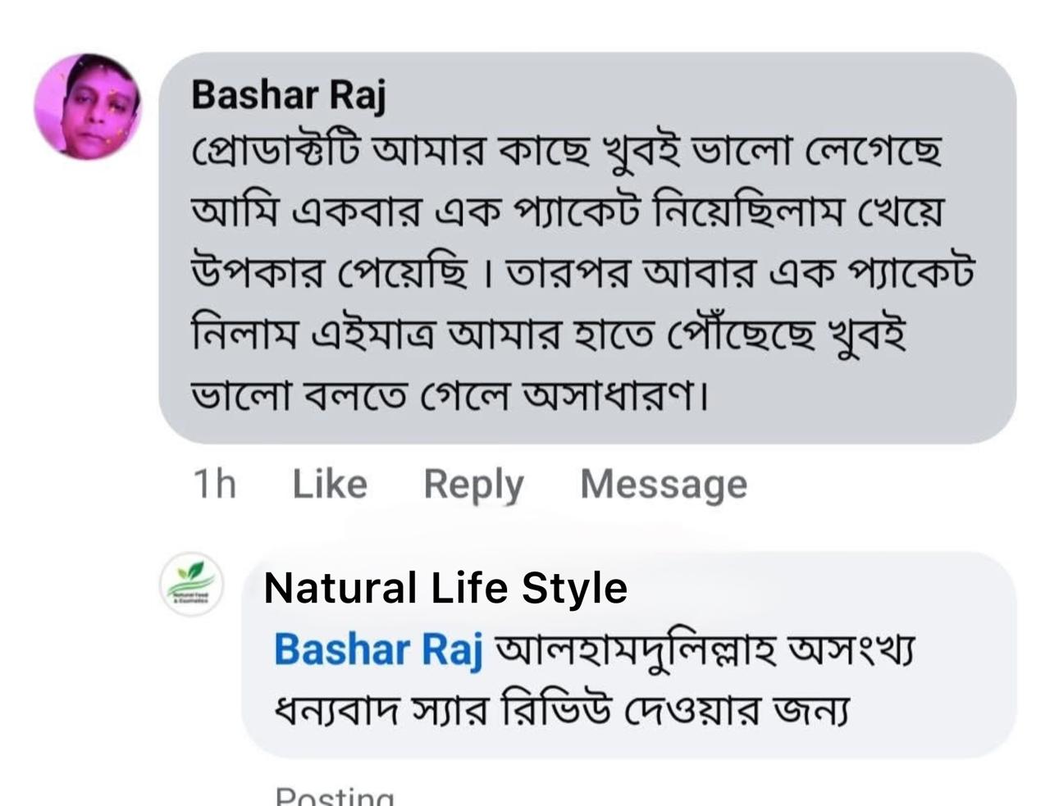Screen dimensions: 1050x806
Task: Open the 1h comment timestamp
Action: click(x=214, y=484)
